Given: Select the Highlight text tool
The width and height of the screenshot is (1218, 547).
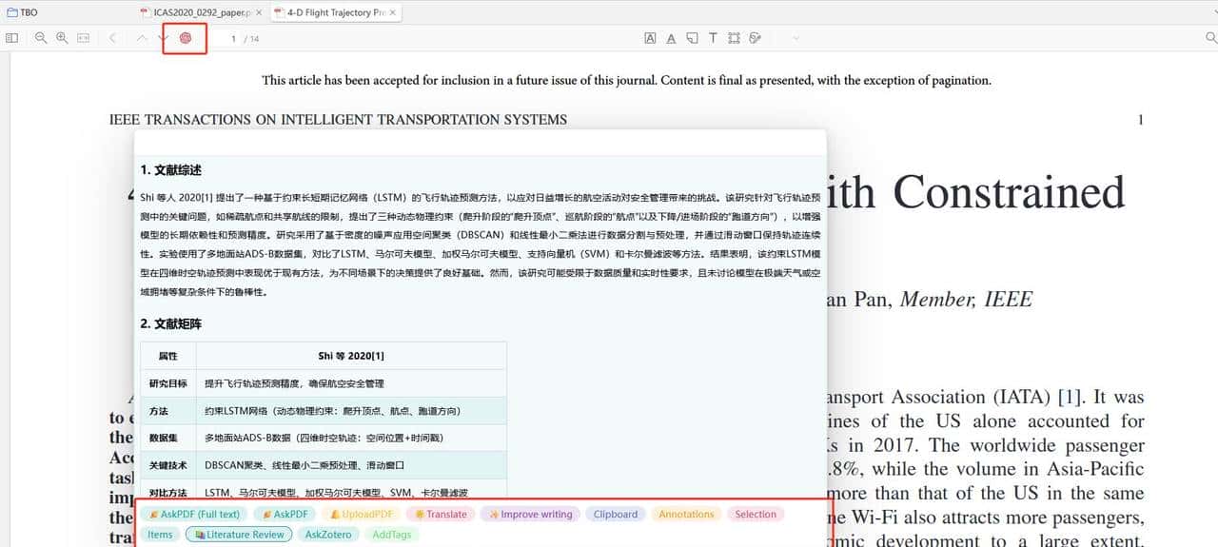Looking at the screenshot, I should coord(650,38).
